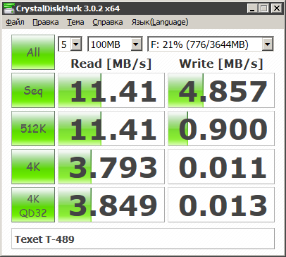
Task: Select the Seq read value 11.41
Action: (111, 90)
